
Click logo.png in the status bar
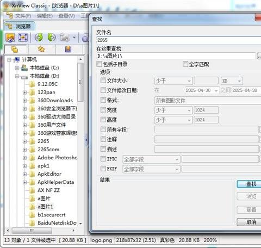click(101, 240)
